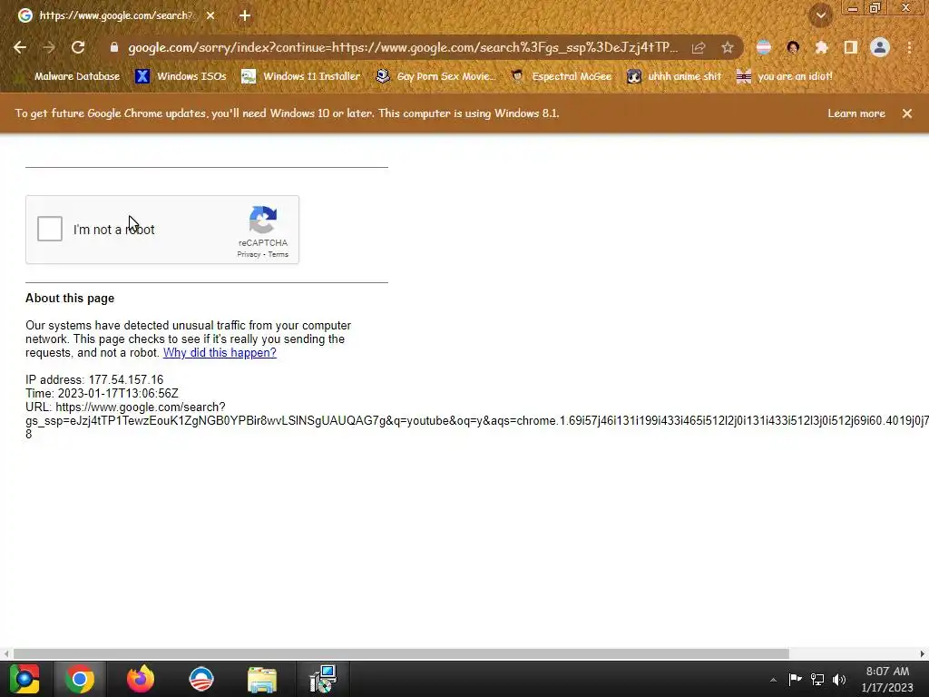Click the scrollbar left arrow
Viewport: 929px width, 697px height.
6,653
